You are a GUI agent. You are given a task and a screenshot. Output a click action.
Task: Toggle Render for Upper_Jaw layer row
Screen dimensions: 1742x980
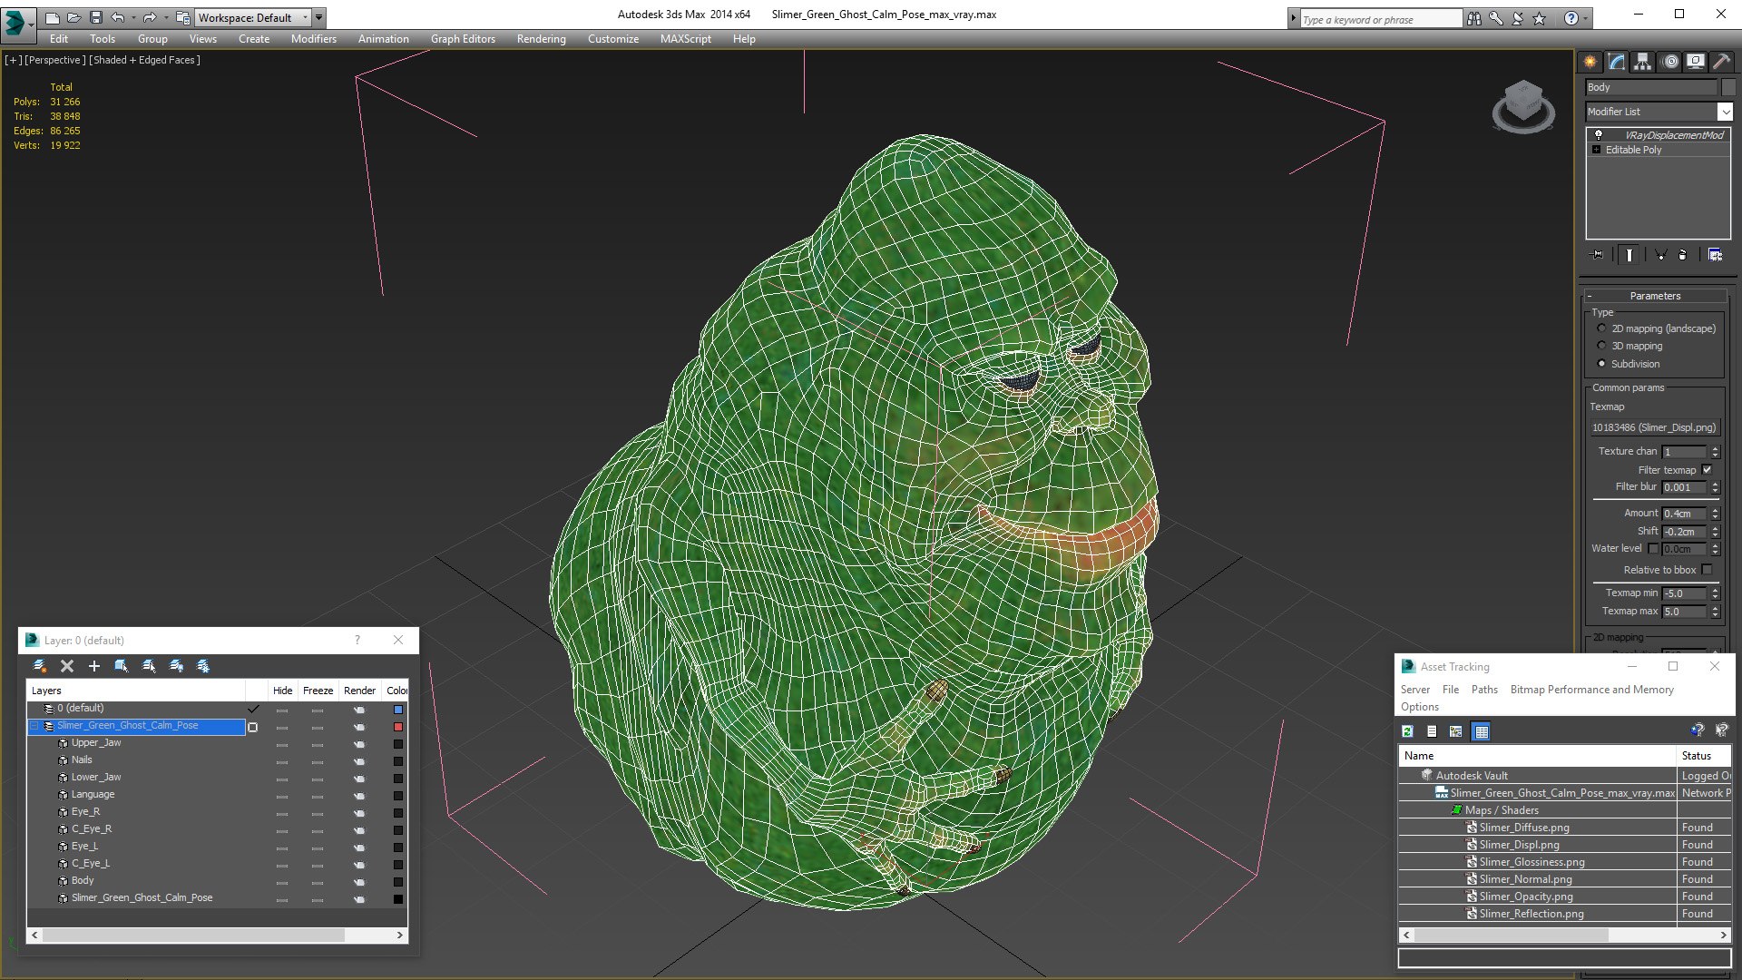click(359, 743)
